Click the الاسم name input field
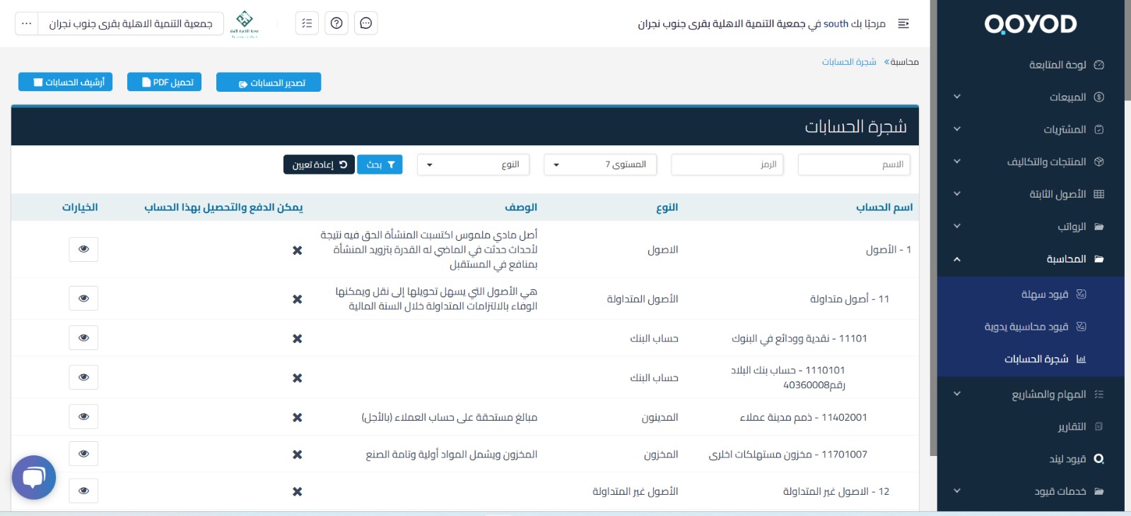This screenshot has height=516, width=1131. [854, 164]
